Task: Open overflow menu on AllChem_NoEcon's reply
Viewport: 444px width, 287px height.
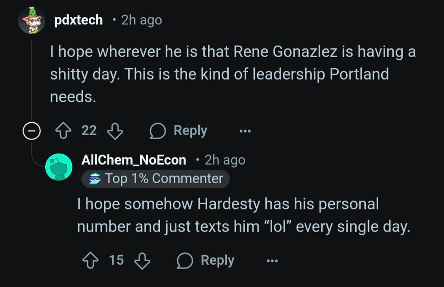Action: (x=272, y=261)
